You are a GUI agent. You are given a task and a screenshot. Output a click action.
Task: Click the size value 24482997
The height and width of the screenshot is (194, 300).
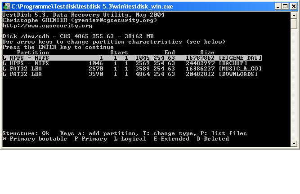point(200,63)
